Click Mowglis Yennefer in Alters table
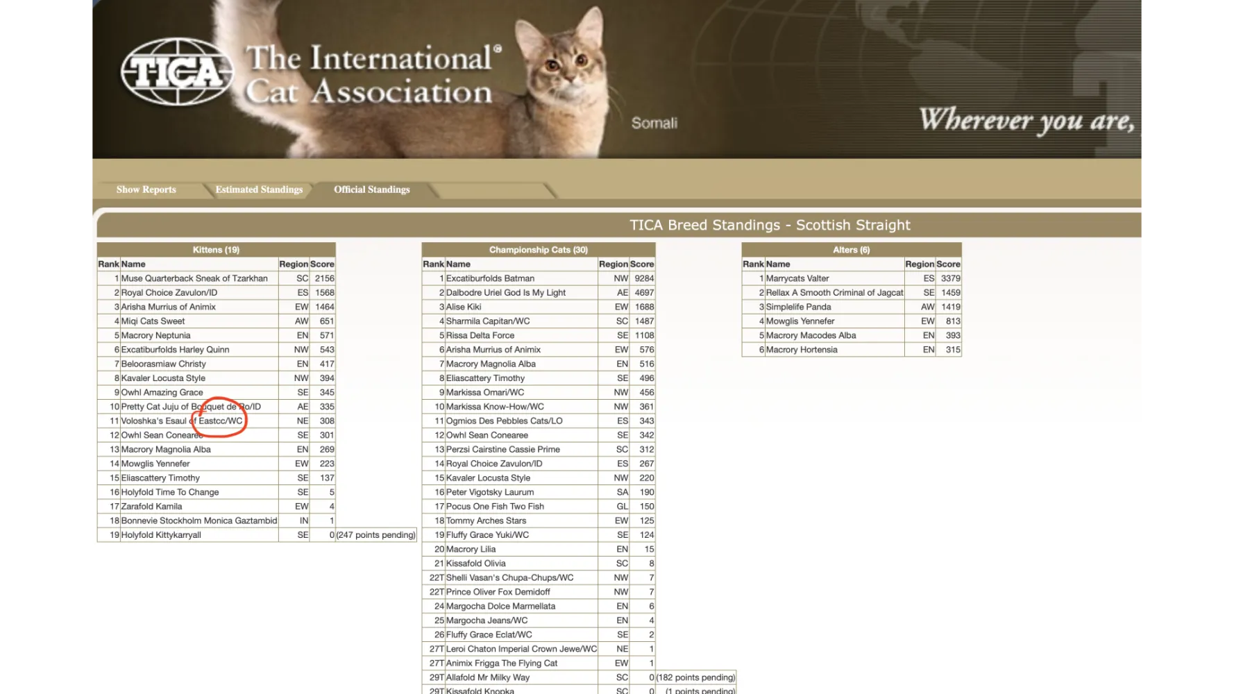This screenshot has width=1234, height=694. tap(800, 321)
